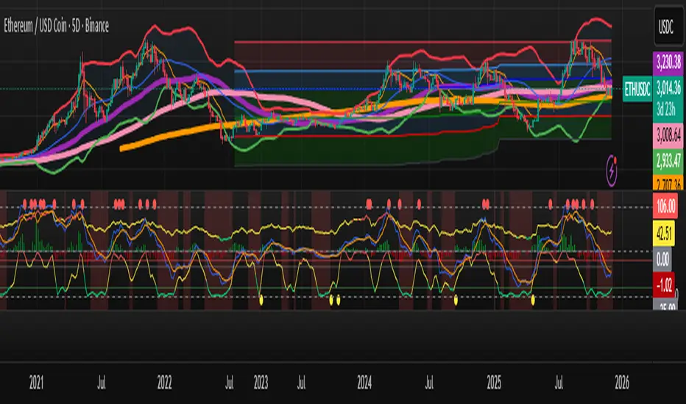
Task: Click the 2025 label on the time axis
Action: point(494,383)
